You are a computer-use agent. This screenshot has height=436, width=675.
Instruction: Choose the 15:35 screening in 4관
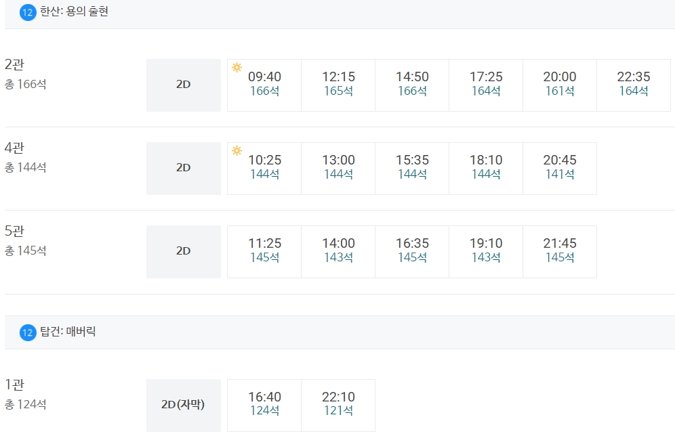(x=412, y=168)
